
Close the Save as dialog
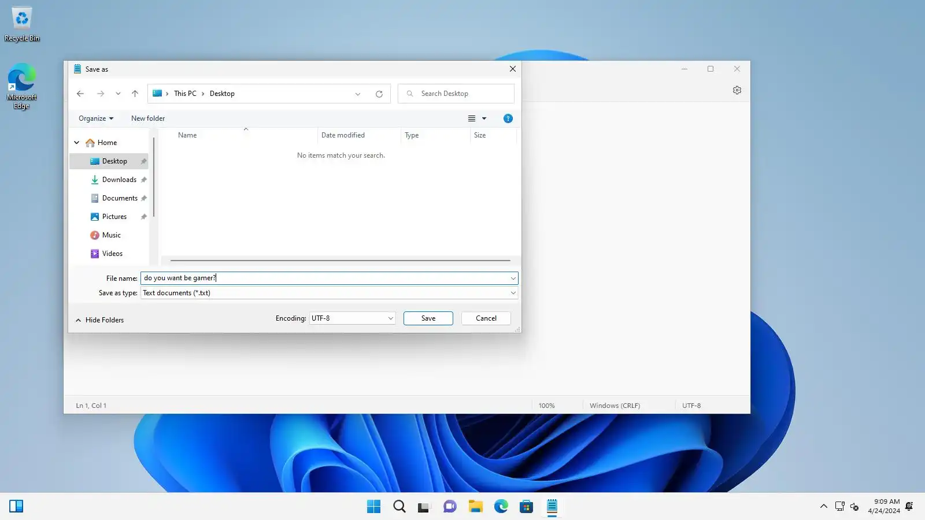pyautogui.click(x=513, y=69)
